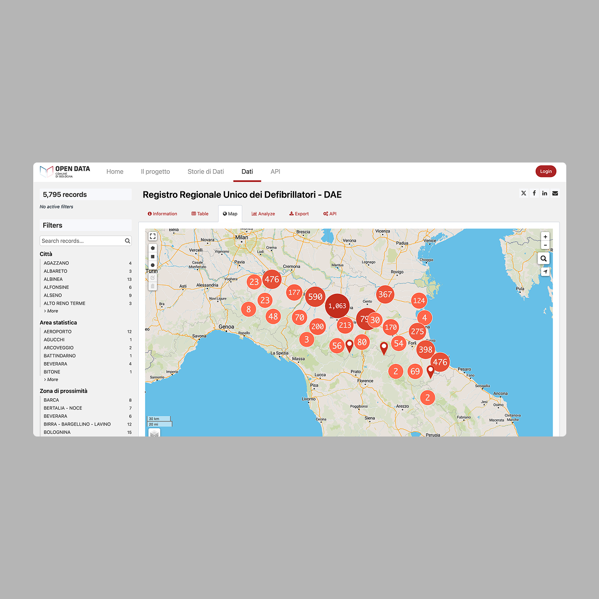The height and width of the screenshot is (599, 599).
Task: Open the basemap layers switcher
Action: click(x=154, y=432)
